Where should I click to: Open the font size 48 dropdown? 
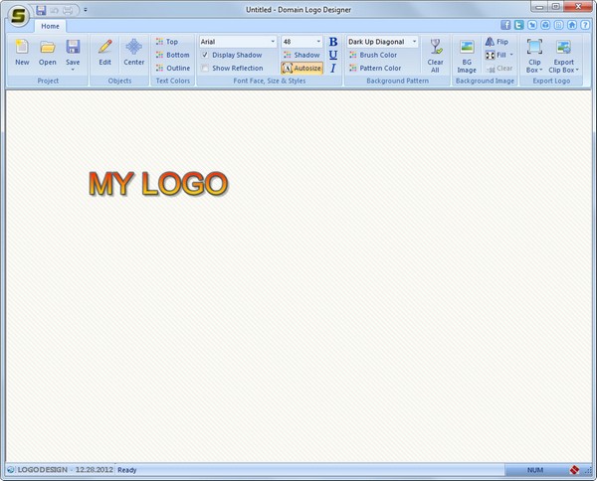coord(318,42)
